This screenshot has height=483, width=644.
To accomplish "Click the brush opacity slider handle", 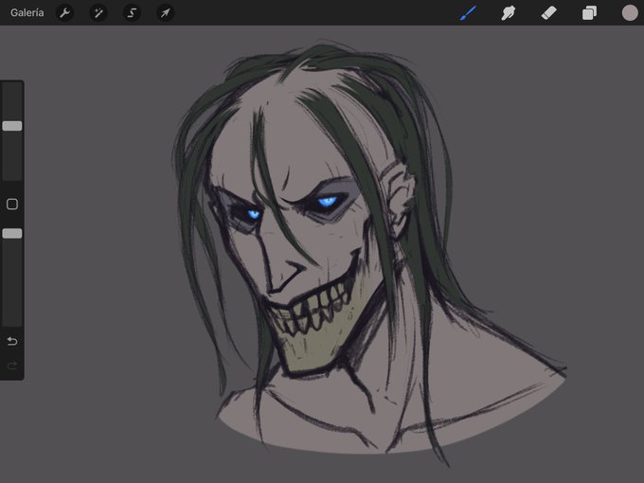I will [12, 233].
